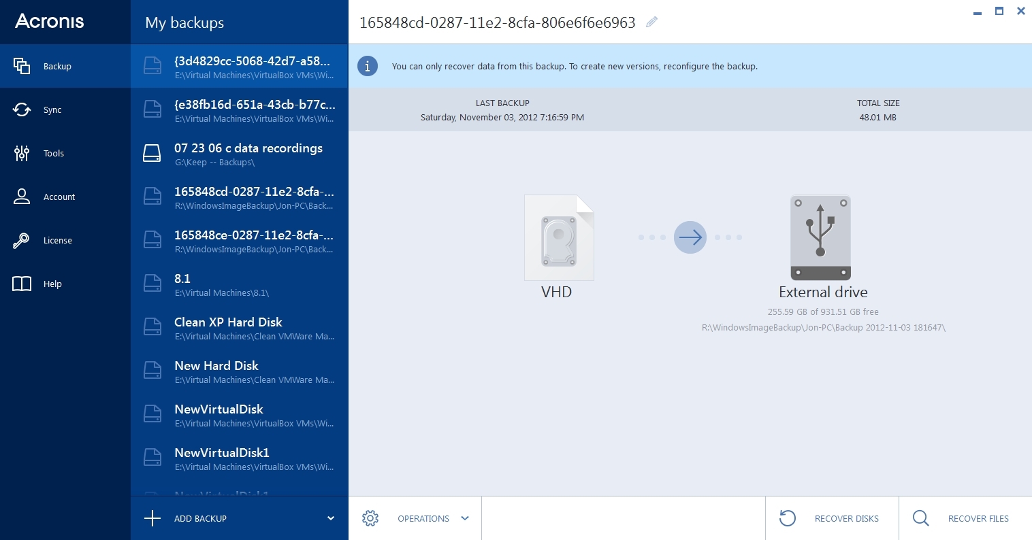Click the Recover Disks restore icon
Viewport: 1032px width, 540px height.
[788, 518]
